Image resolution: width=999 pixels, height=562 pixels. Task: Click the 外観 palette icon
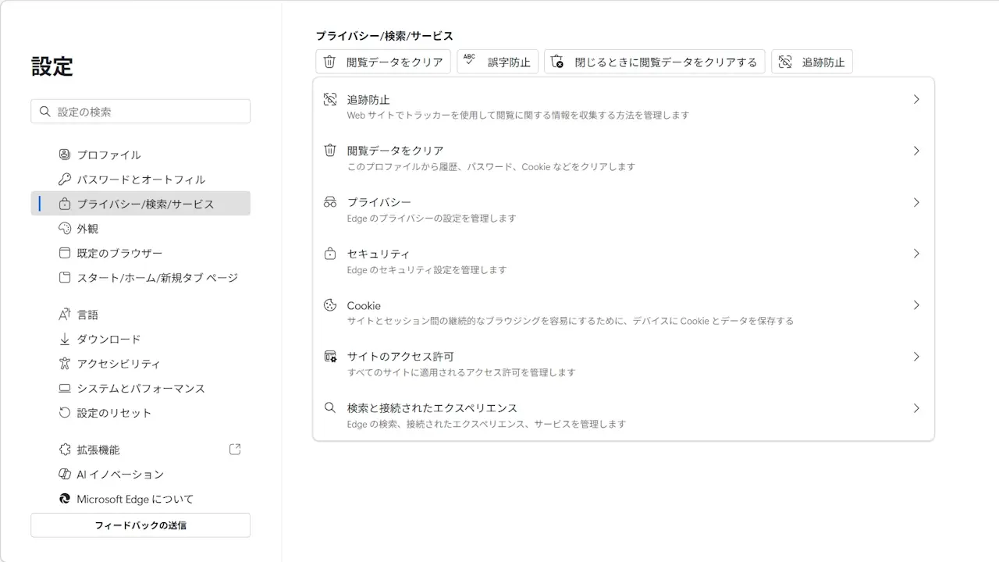tap(65, 229)
